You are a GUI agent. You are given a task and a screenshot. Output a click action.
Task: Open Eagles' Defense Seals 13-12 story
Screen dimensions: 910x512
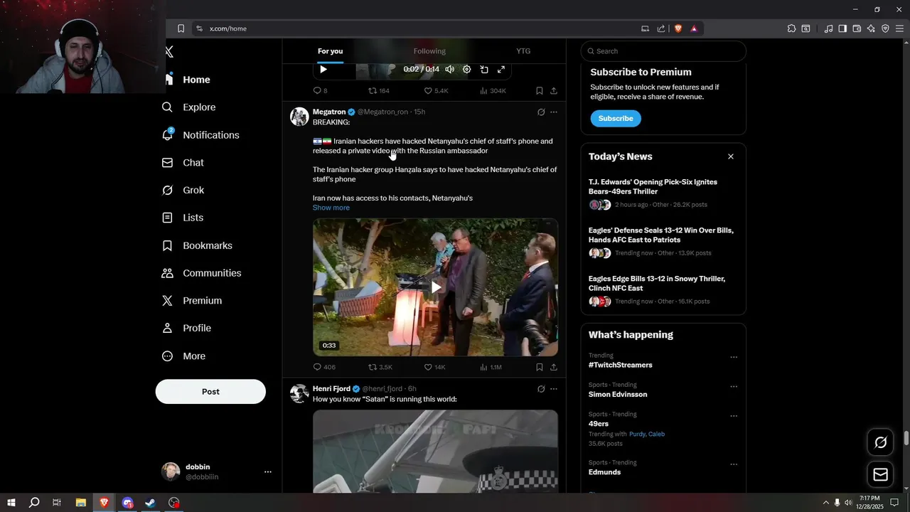[660, 235]
